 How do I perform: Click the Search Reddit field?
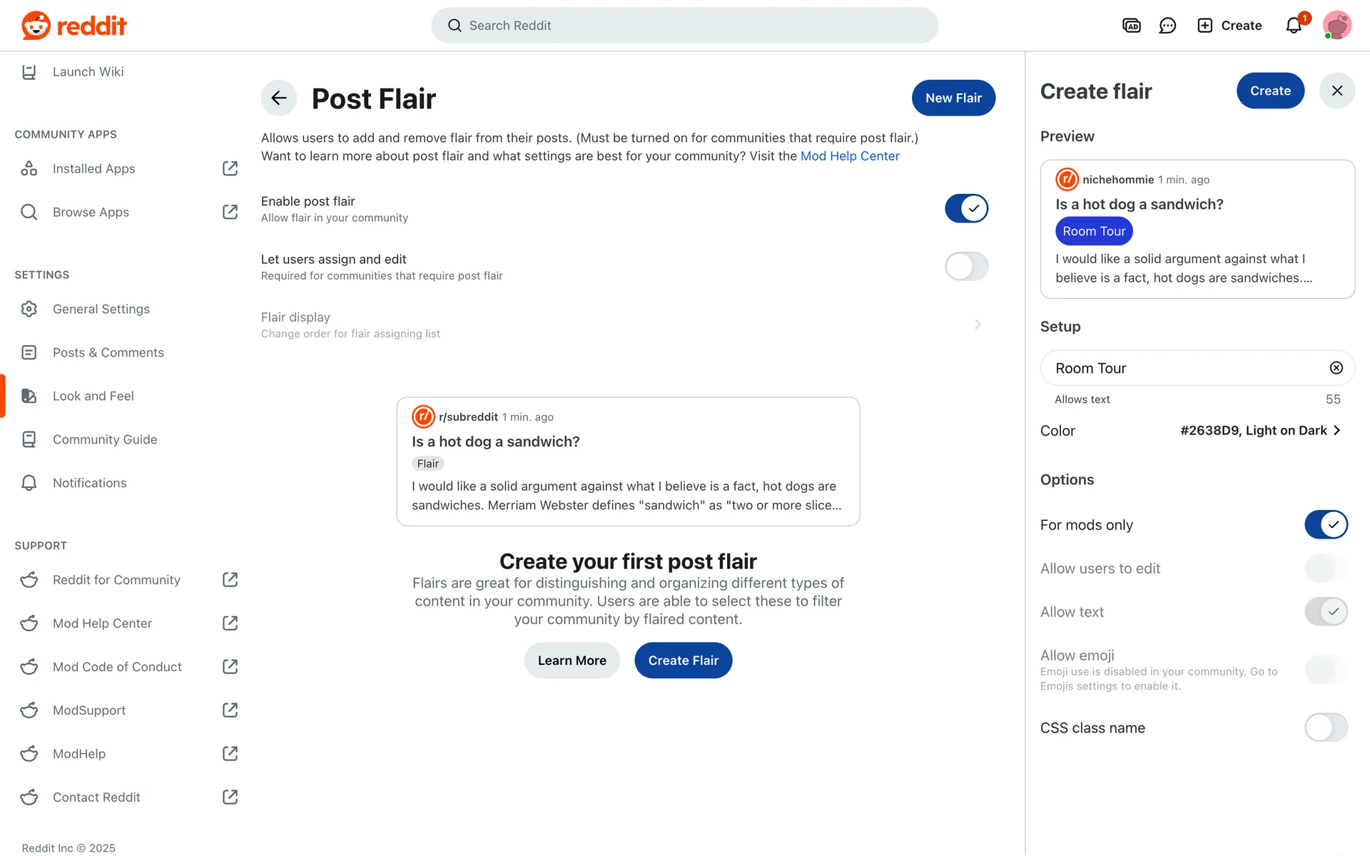click(685, 26)
